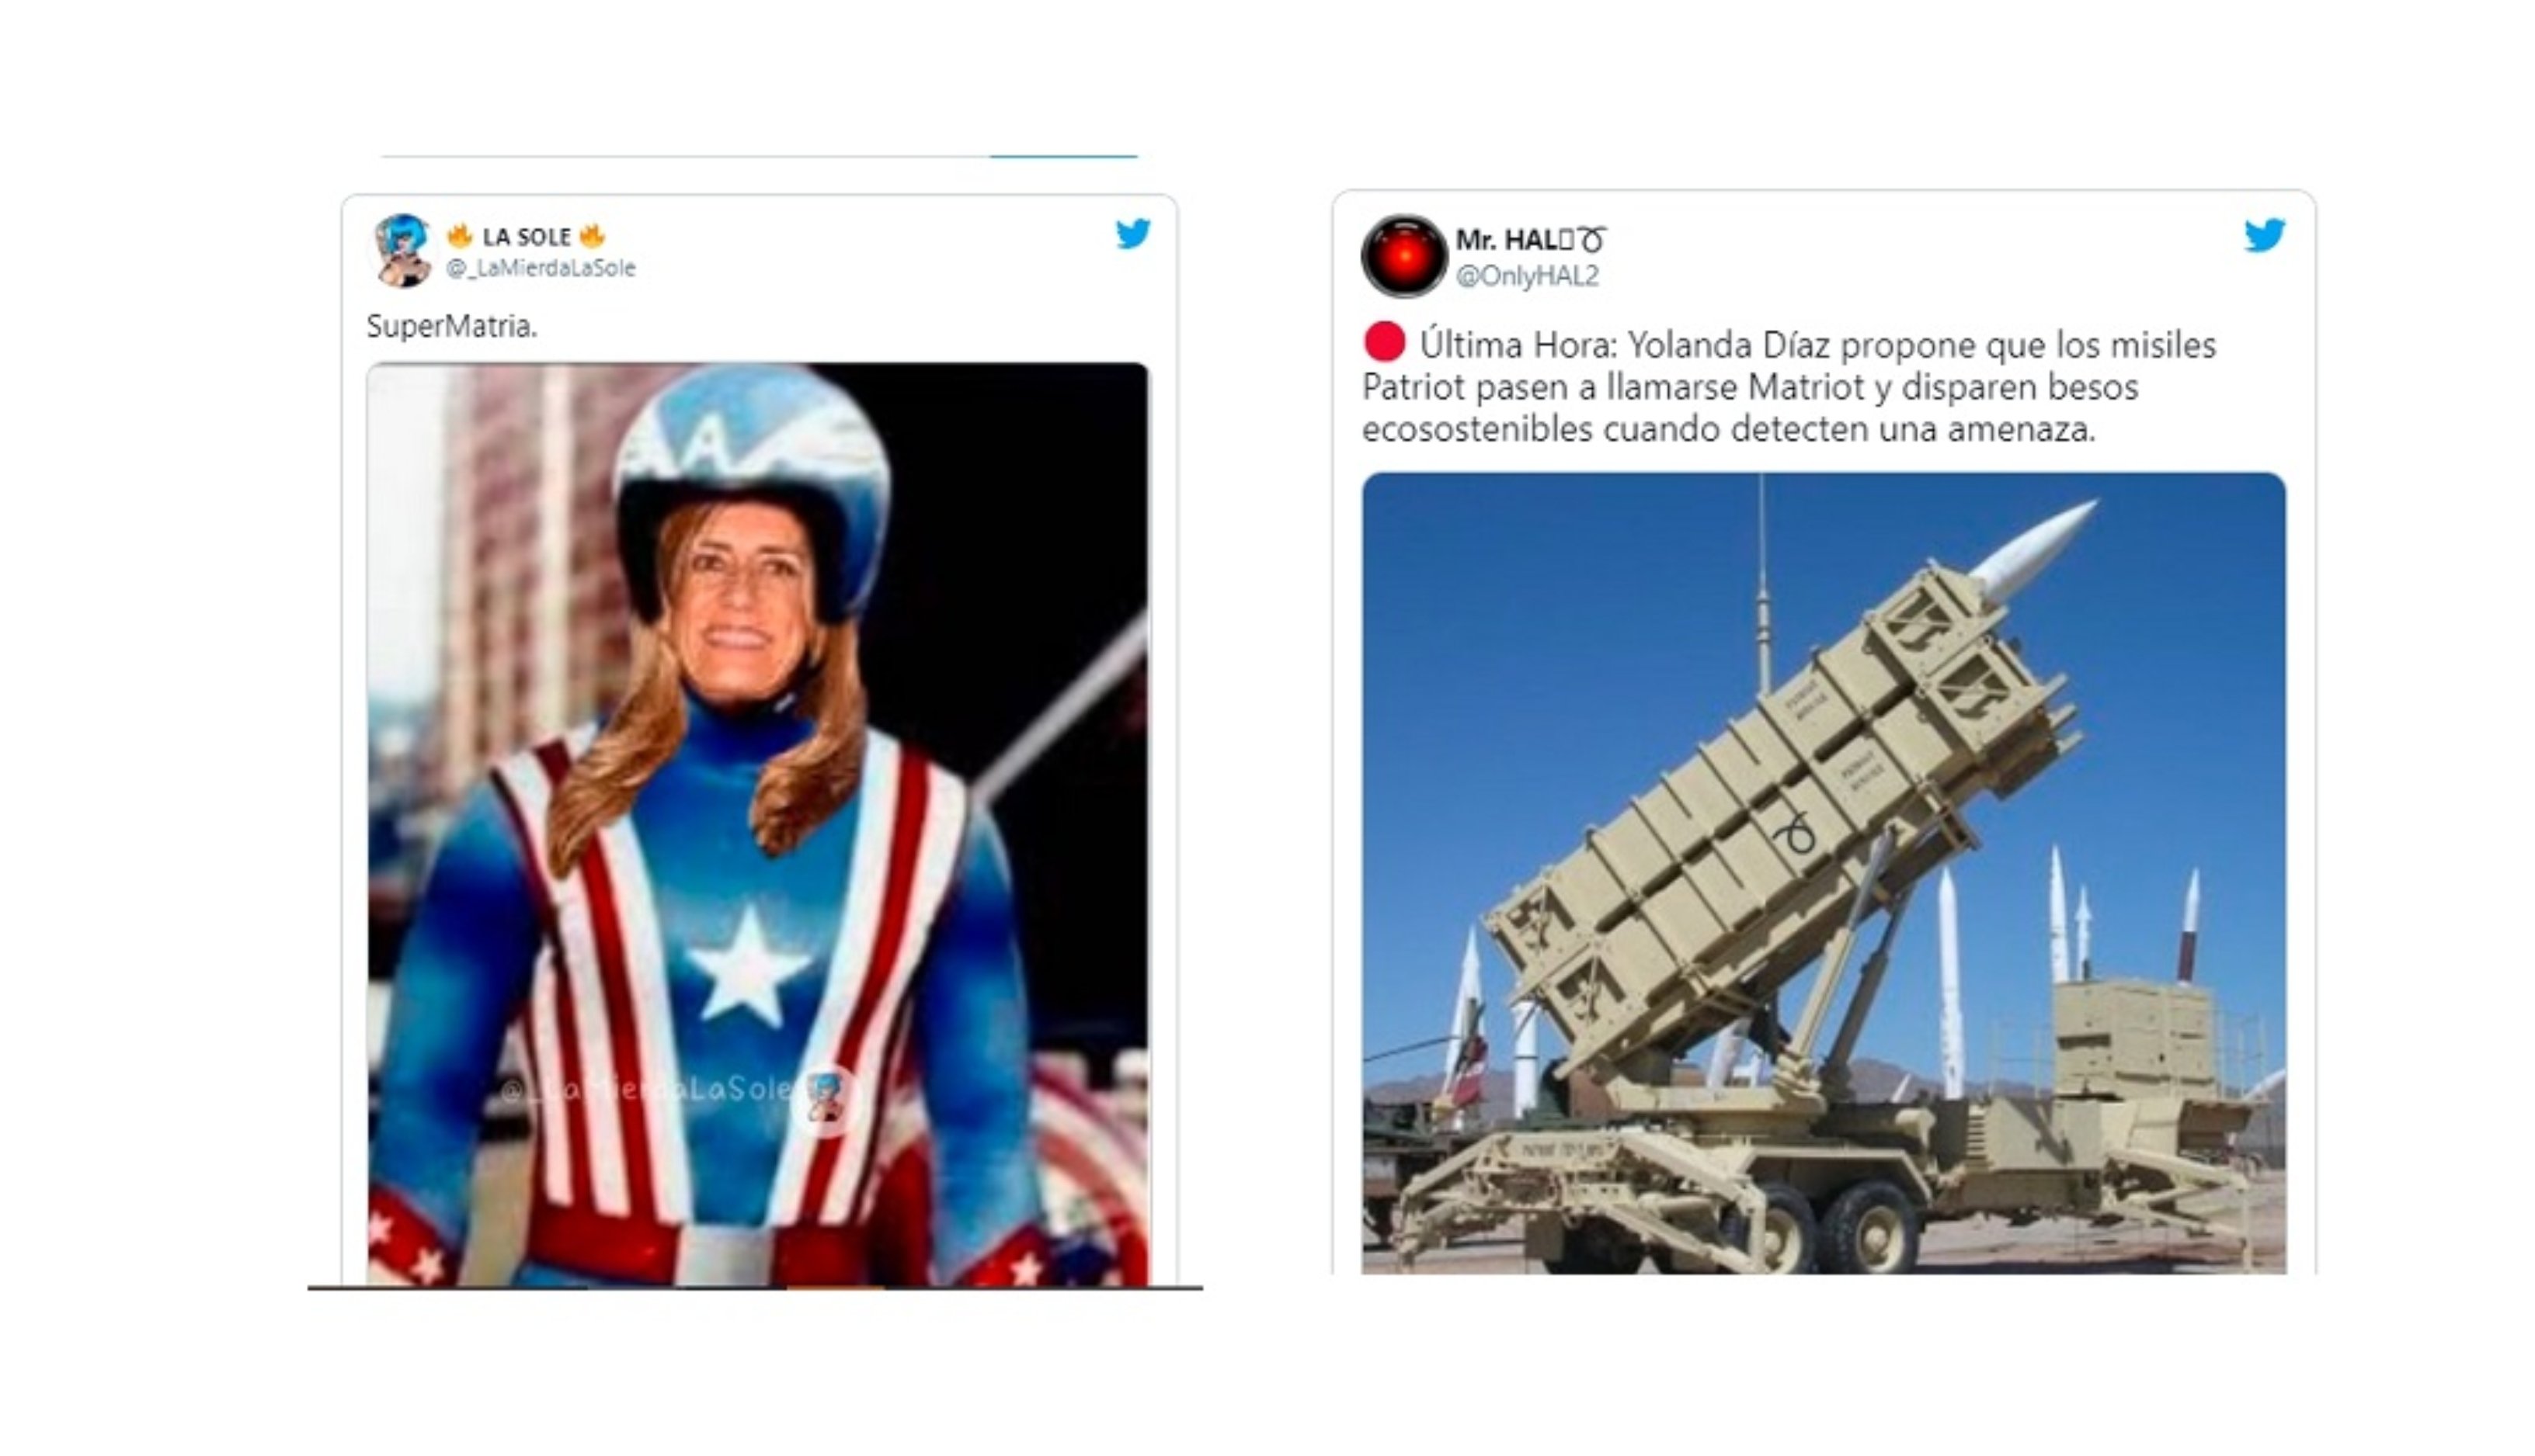Click the fire emoji after LA SOLE name
The height and width of the screenshot is (1456, 2535).
(593, 236)
